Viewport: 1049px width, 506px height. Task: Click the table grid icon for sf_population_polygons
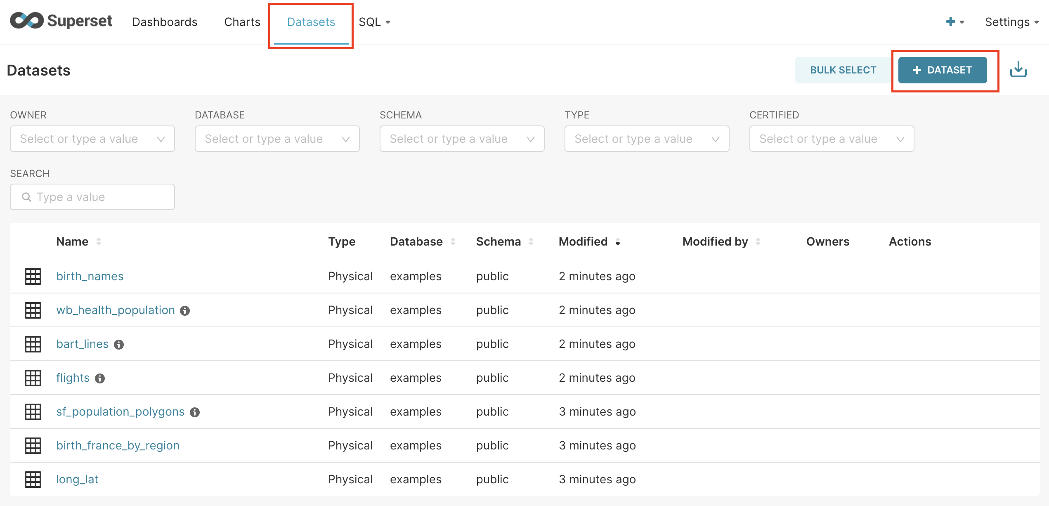(x=33, y=411)
